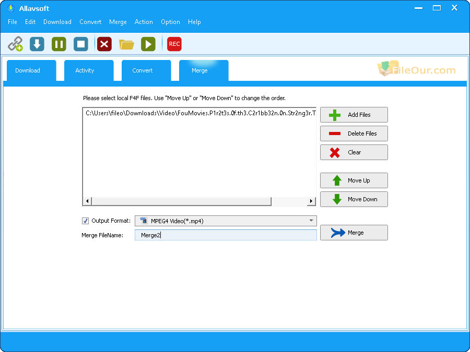This screenshot has height=352, width=470.
Task: Switch to the Activity tab
Action: (x=89, y=70)
